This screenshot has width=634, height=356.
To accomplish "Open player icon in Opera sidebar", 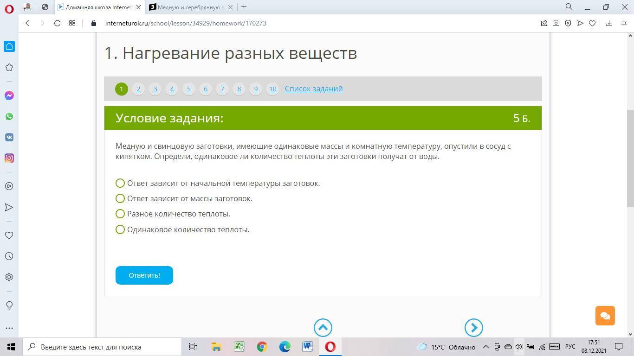I will (x=9, y=186).
